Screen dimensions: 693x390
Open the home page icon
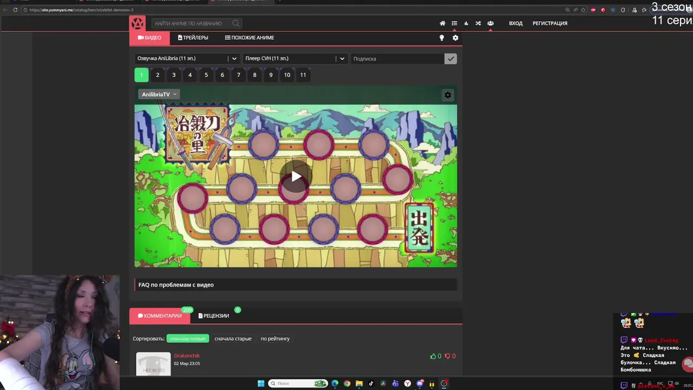[x=442, y=23]
